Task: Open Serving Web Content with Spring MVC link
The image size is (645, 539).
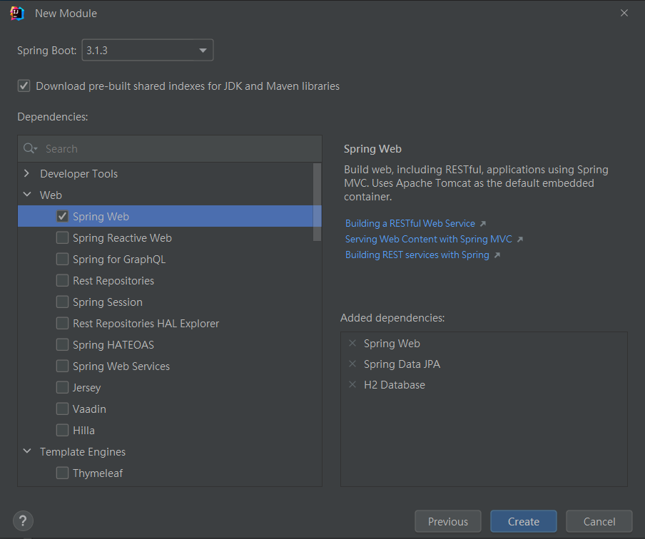Action: pos(428,239)
